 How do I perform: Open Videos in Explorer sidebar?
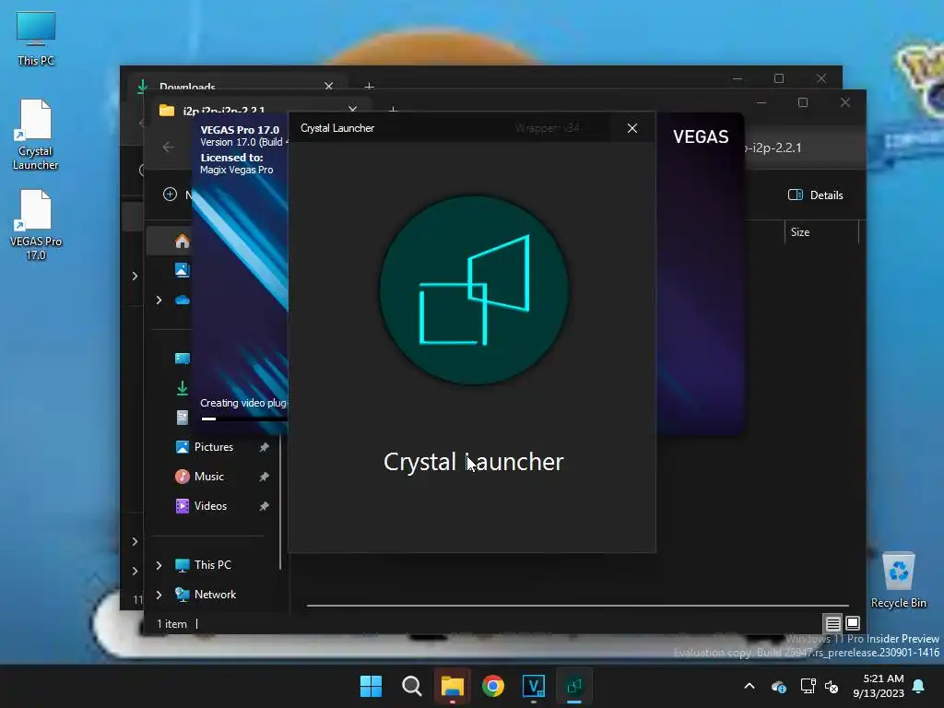pos(210,506)
